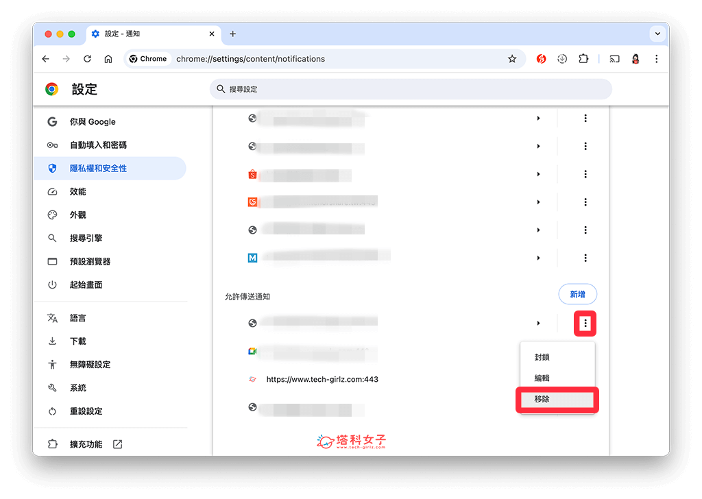This screenshot has width=702, height=499.
Task: Click the browser forward arrow
Action: coord(66,59)
